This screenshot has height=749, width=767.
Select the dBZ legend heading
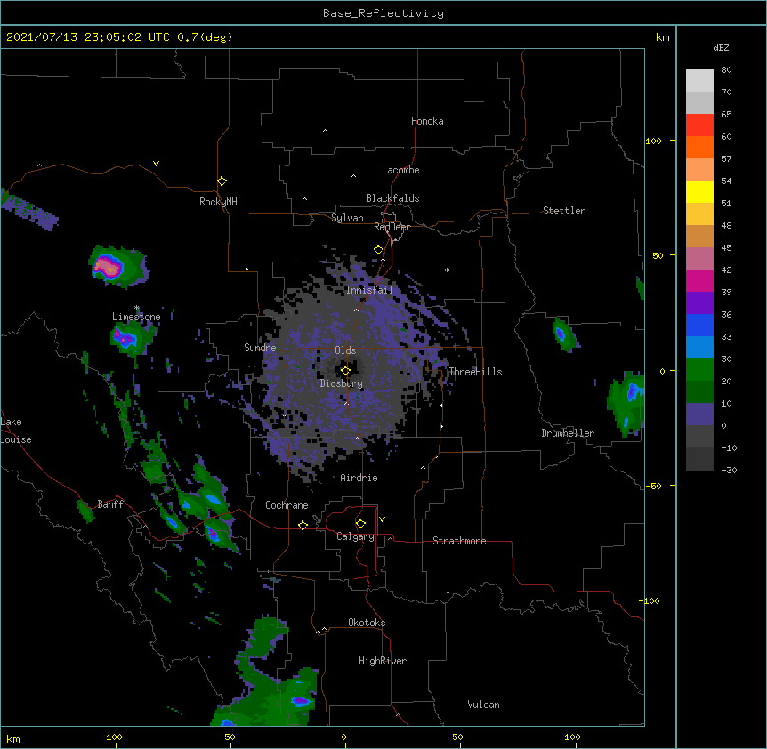(x=721, y=47)
